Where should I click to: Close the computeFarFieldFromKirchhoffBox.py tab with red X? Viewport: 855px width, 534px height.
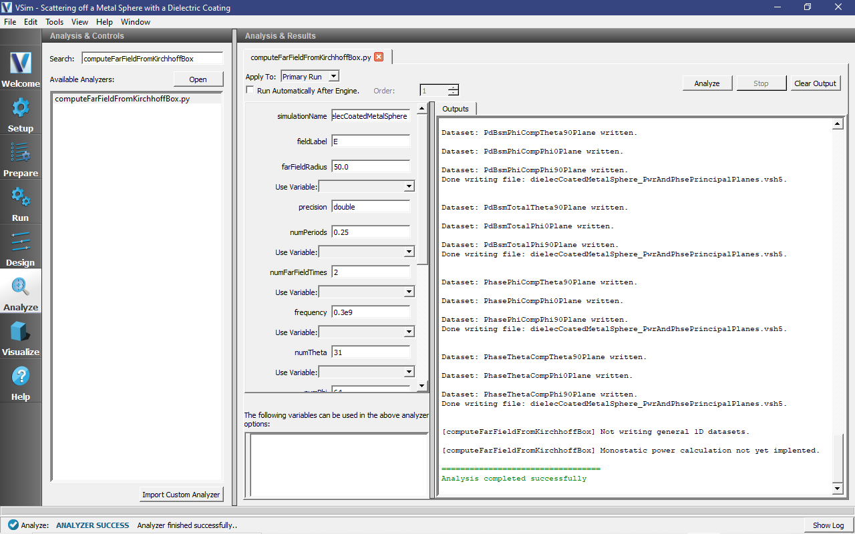pyautogui.click(x=379, y=57)
